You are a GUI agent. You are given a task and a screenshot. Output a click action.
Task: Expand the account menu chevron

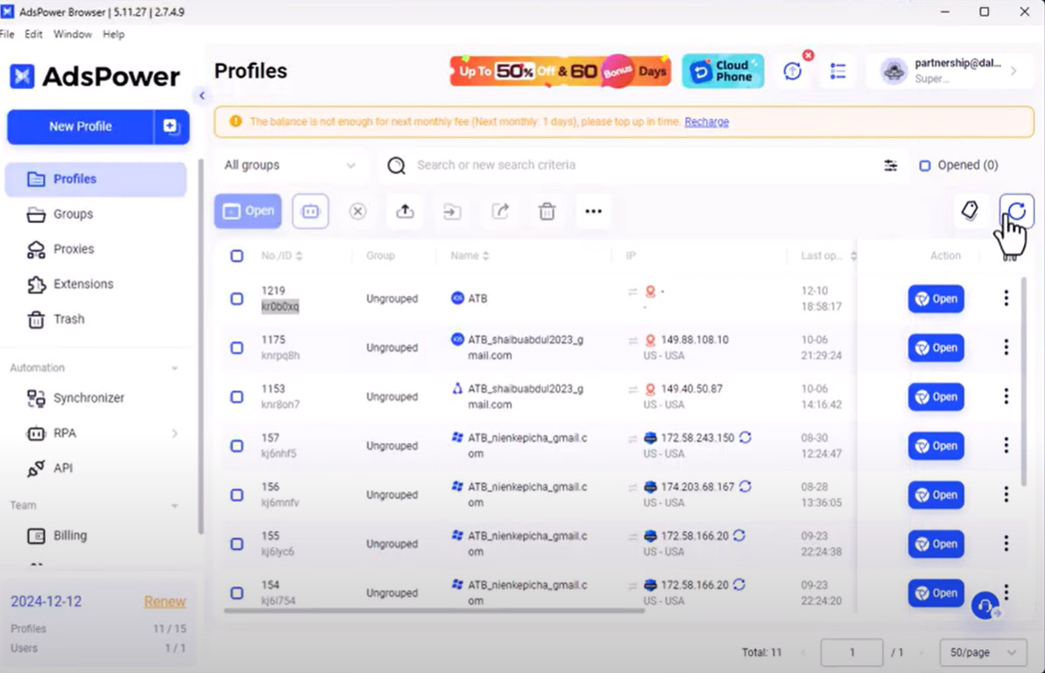(1013, 71)
